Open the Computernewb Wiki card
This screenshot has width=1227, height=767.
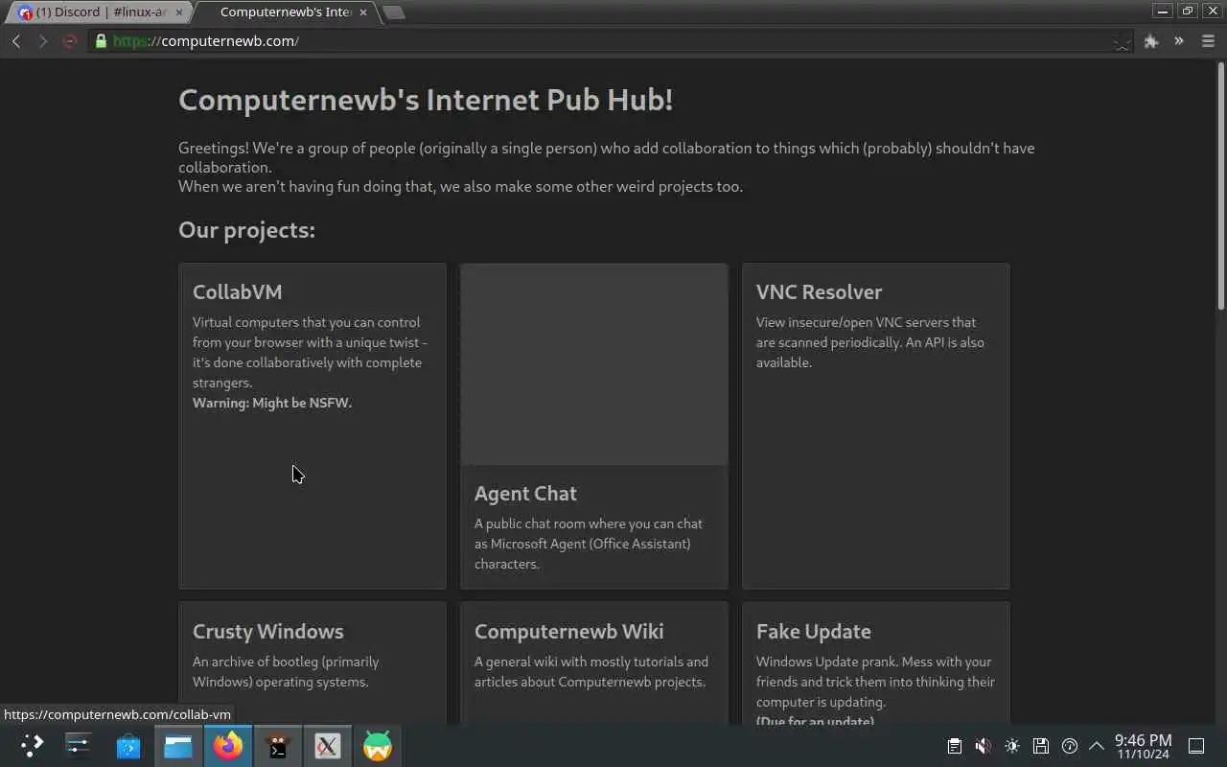[x=594, y=662]
